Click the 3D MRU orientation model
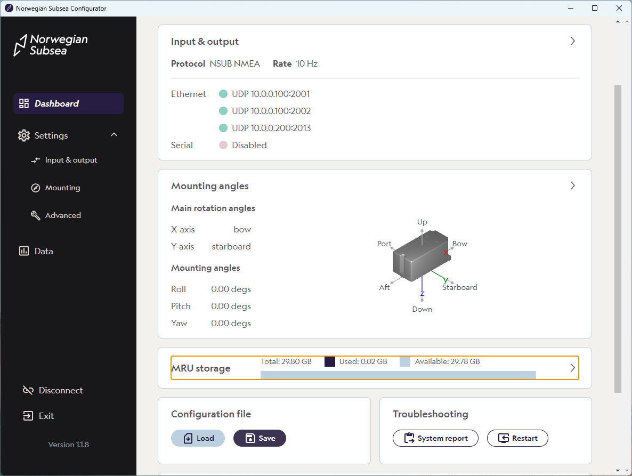 (x=422, y=256)
